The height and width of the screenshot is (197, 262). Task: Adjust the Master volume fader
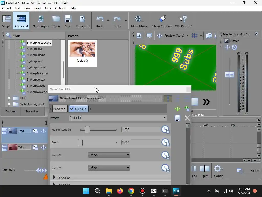230,75
